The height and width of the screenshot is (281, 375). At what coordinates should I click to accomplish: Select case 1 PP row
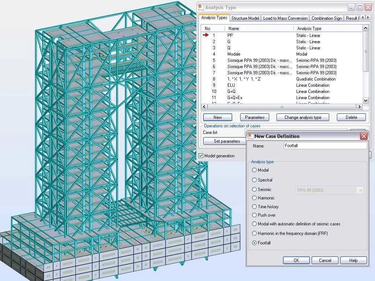[x=282, y=35]
